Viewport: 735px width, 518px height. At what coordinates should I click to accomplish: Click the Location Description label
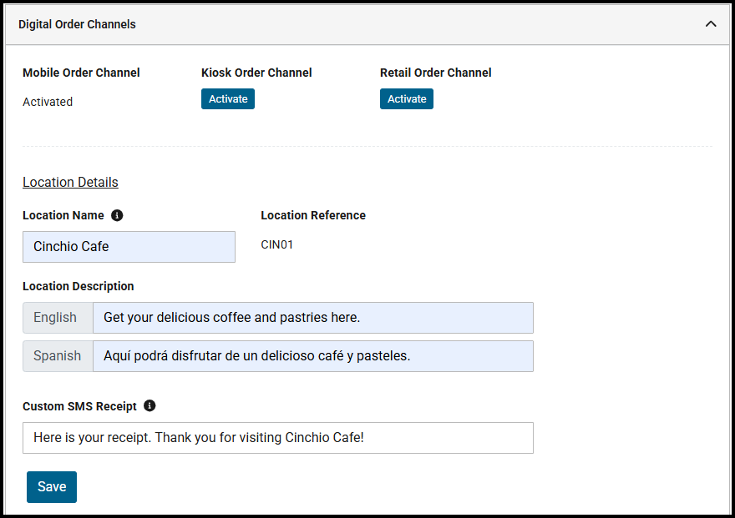click(79, 286)
